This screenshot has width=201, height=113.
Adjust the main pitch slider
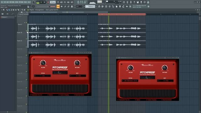[x=49, y=6]
